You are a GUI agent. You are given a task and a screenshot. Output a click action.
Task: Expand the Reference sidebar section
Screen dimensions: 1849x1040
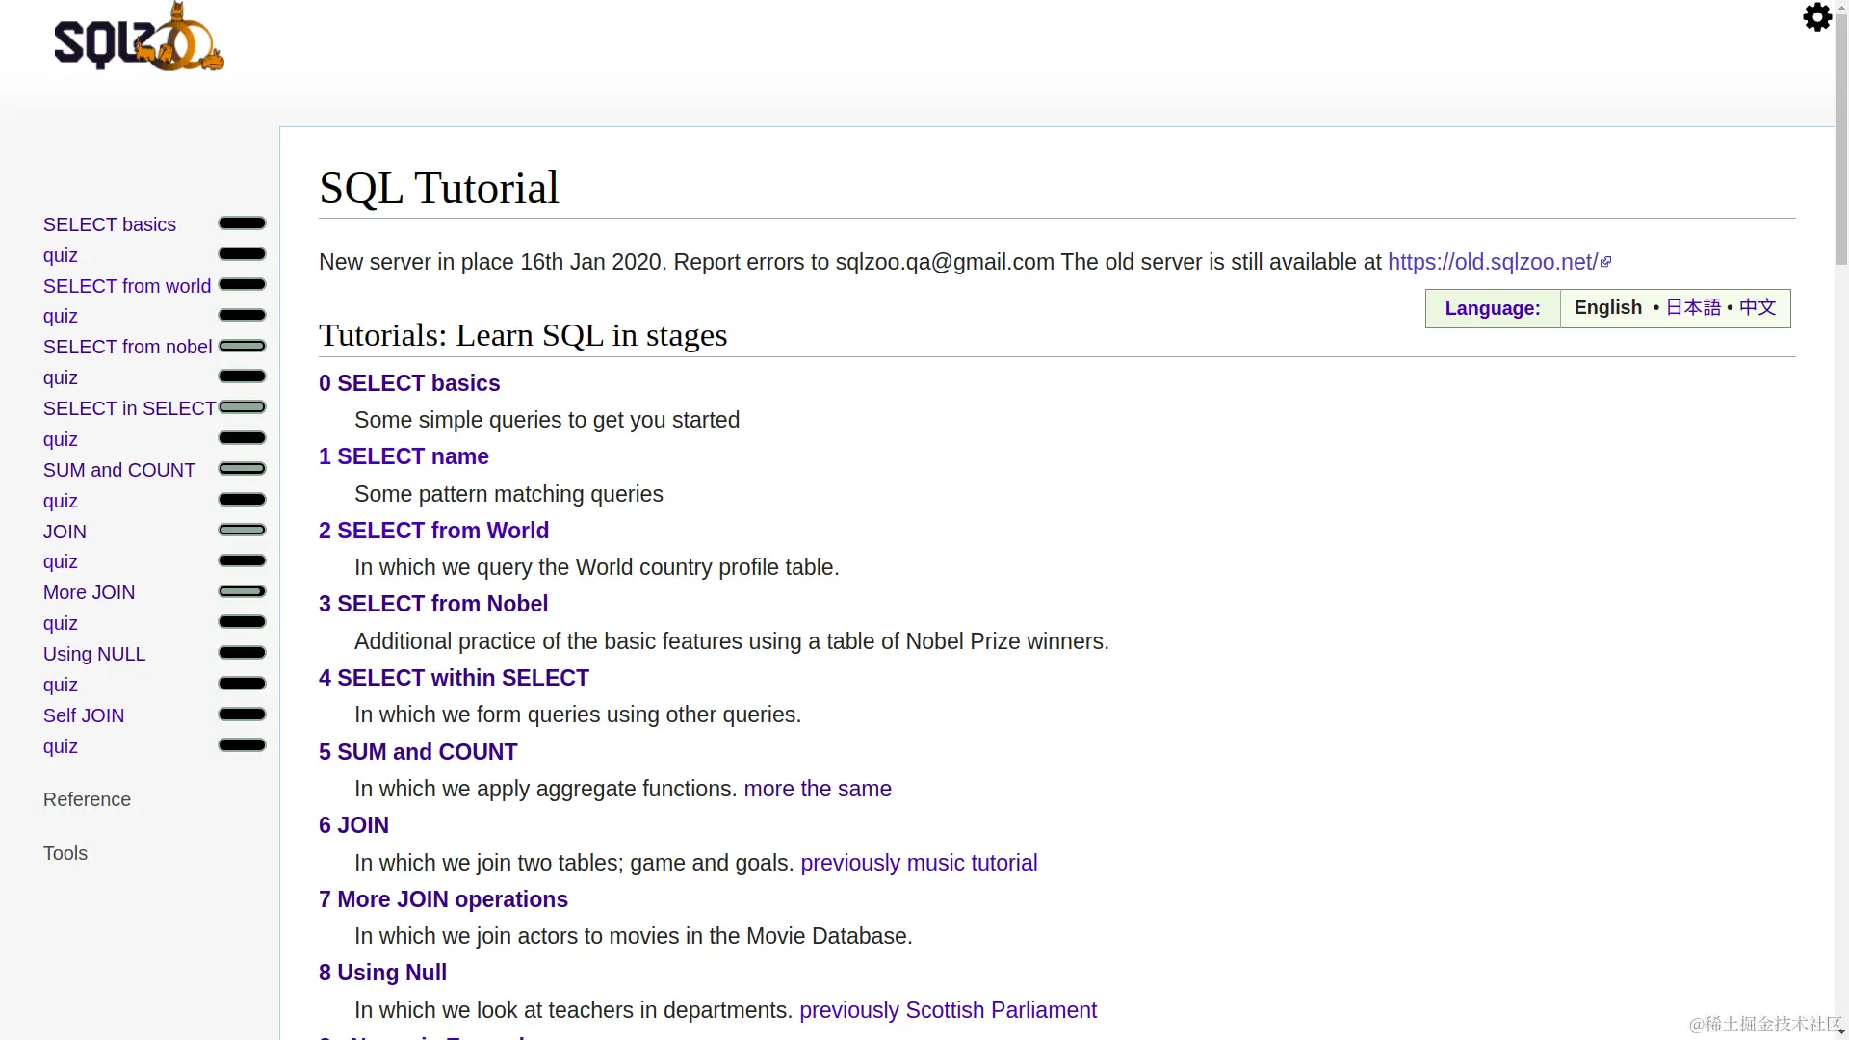click(87, 799)
